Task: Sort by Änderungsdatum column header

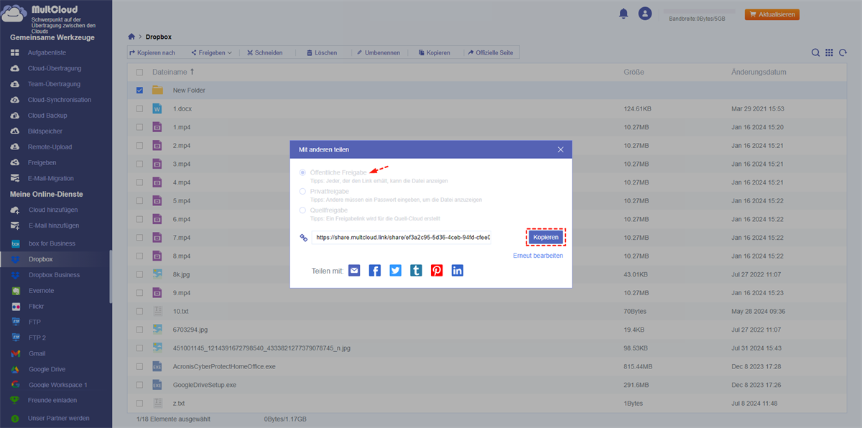Action: pyautogui.click(x=759, y=73)
